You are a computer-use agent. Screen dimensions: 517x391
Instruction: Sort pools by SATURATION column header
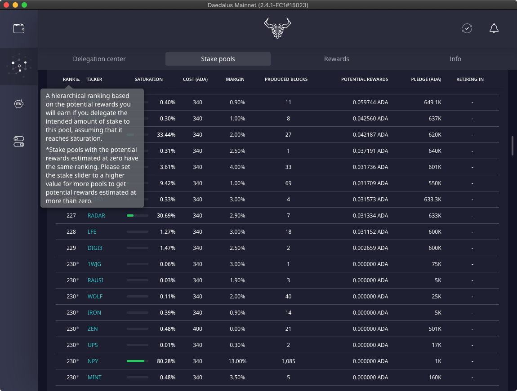pos(149,80)
